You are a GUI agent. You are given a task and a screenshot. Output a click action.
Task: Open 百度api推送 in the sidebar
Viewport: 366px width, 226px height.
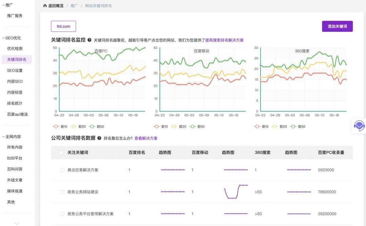click(x=18, y=114)
